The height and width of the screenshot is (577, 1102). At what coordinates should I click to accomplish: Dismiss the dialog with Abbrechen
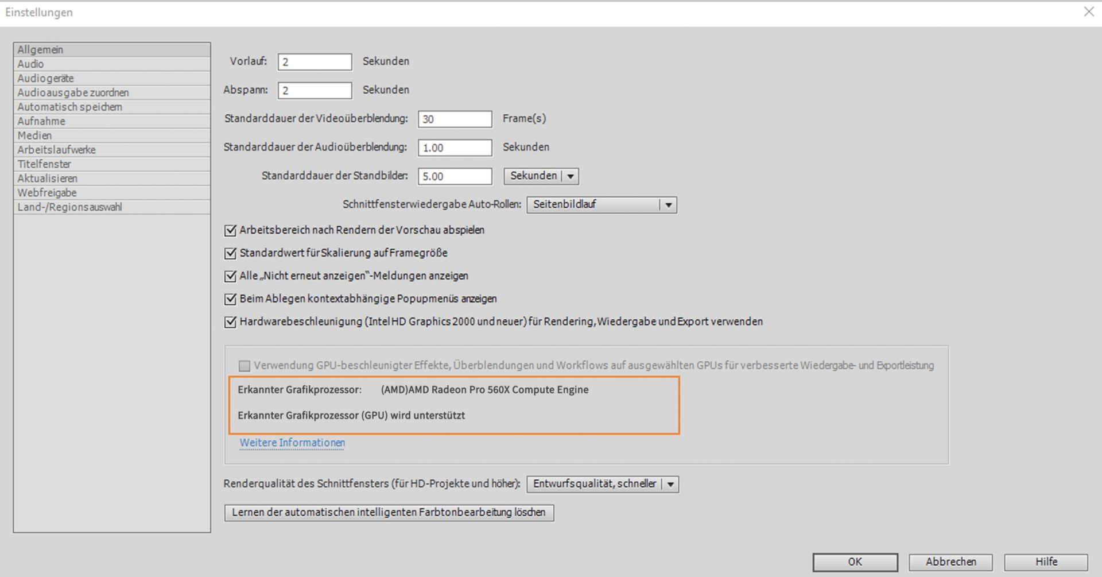(950, 561)
